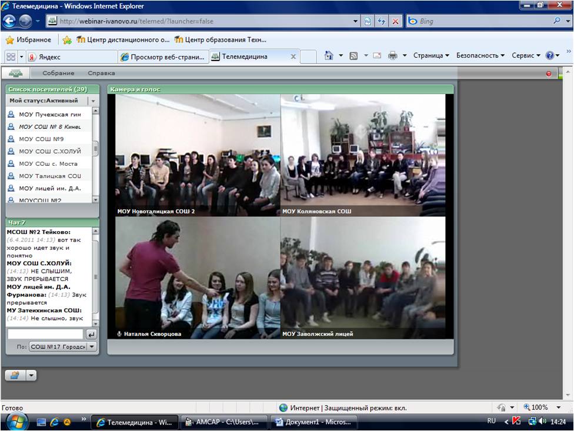Screen dimensions: 574x431
Task: Close the Телемедицина tab
Action: tap(293, 56)
